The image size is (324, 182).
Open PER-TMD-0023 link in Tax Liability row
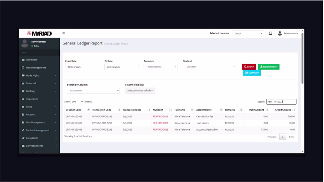160,123
